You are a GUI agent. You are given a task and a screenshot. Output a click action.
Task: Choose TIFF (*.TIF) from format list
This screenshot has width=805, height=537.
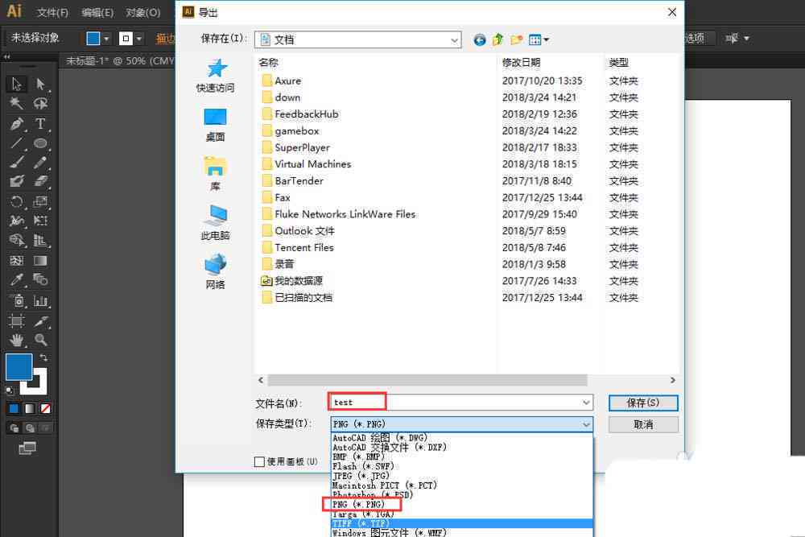462,523
